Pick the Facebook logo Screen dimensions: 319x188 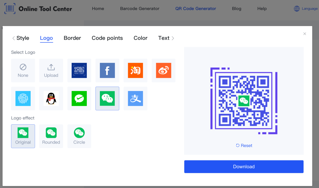coord(107,70)
